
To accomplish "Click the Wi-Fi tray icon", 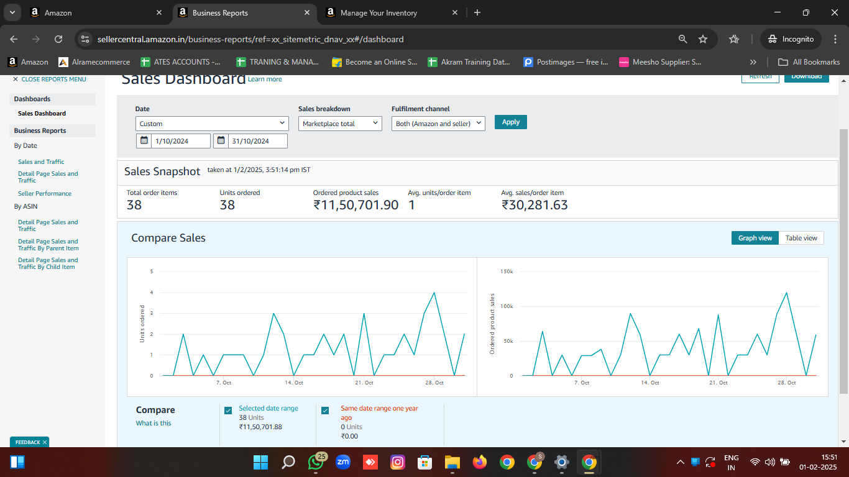I will (755, 462).
